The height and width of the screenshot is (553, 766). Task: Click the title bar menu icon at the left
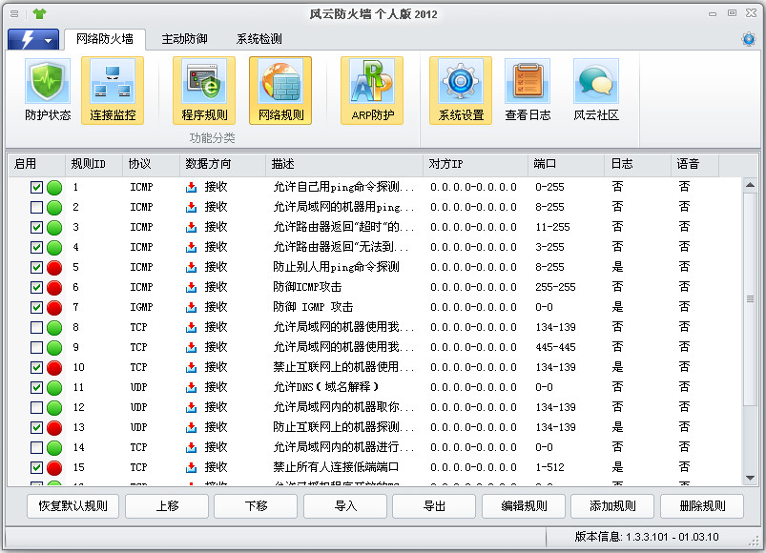click(x=14, y=14)
